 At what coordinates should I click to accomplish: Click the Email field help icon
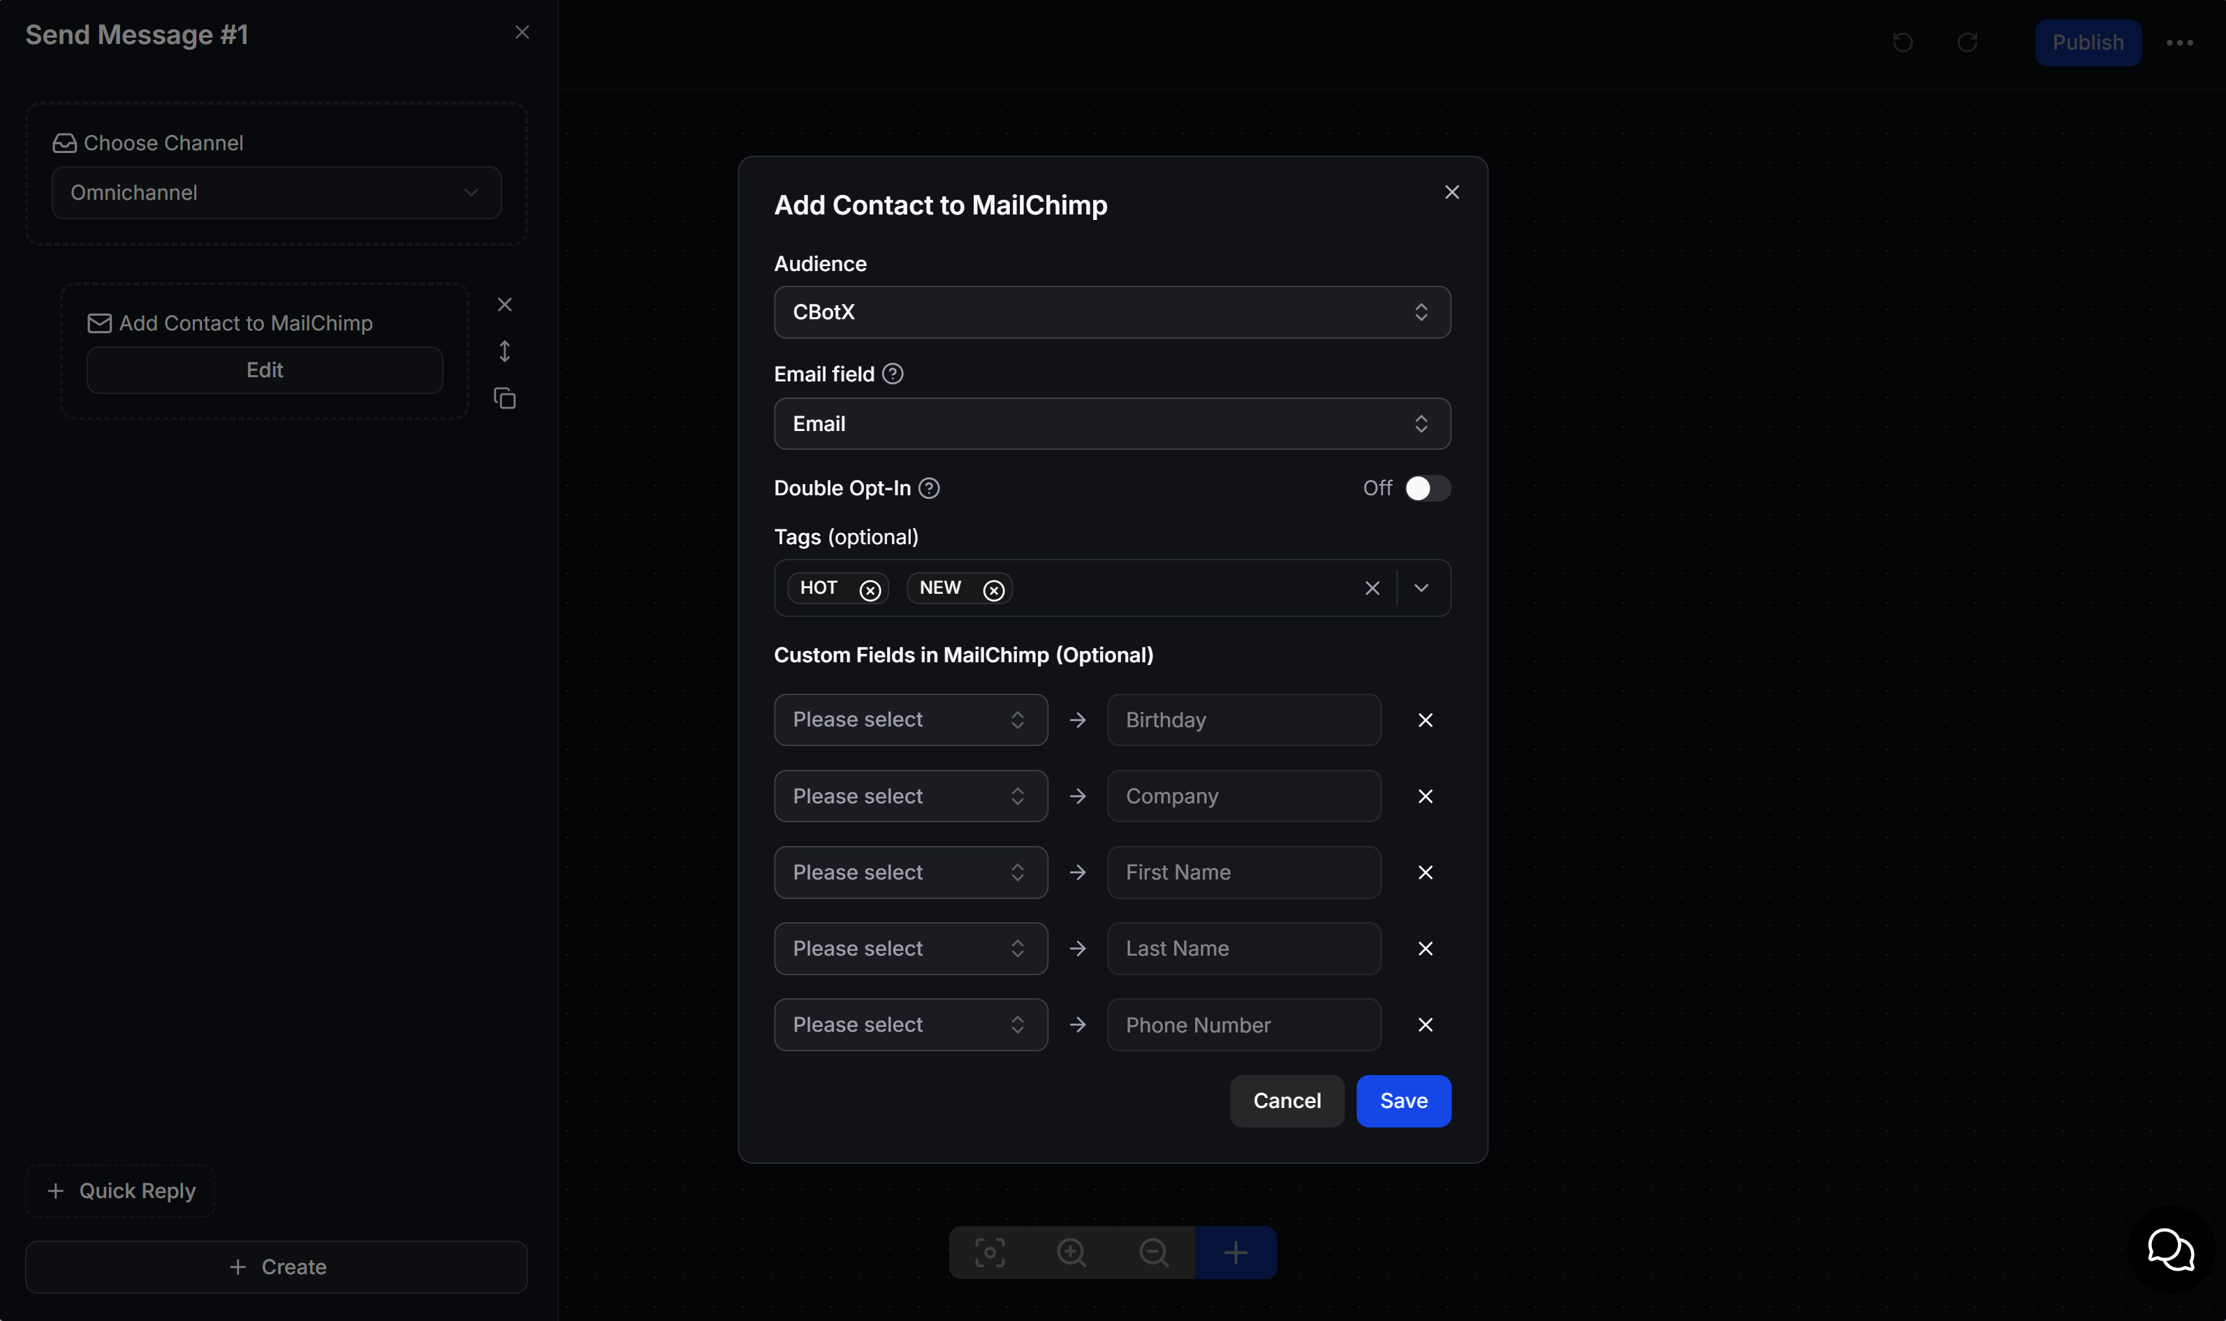[x=893, y=374]
